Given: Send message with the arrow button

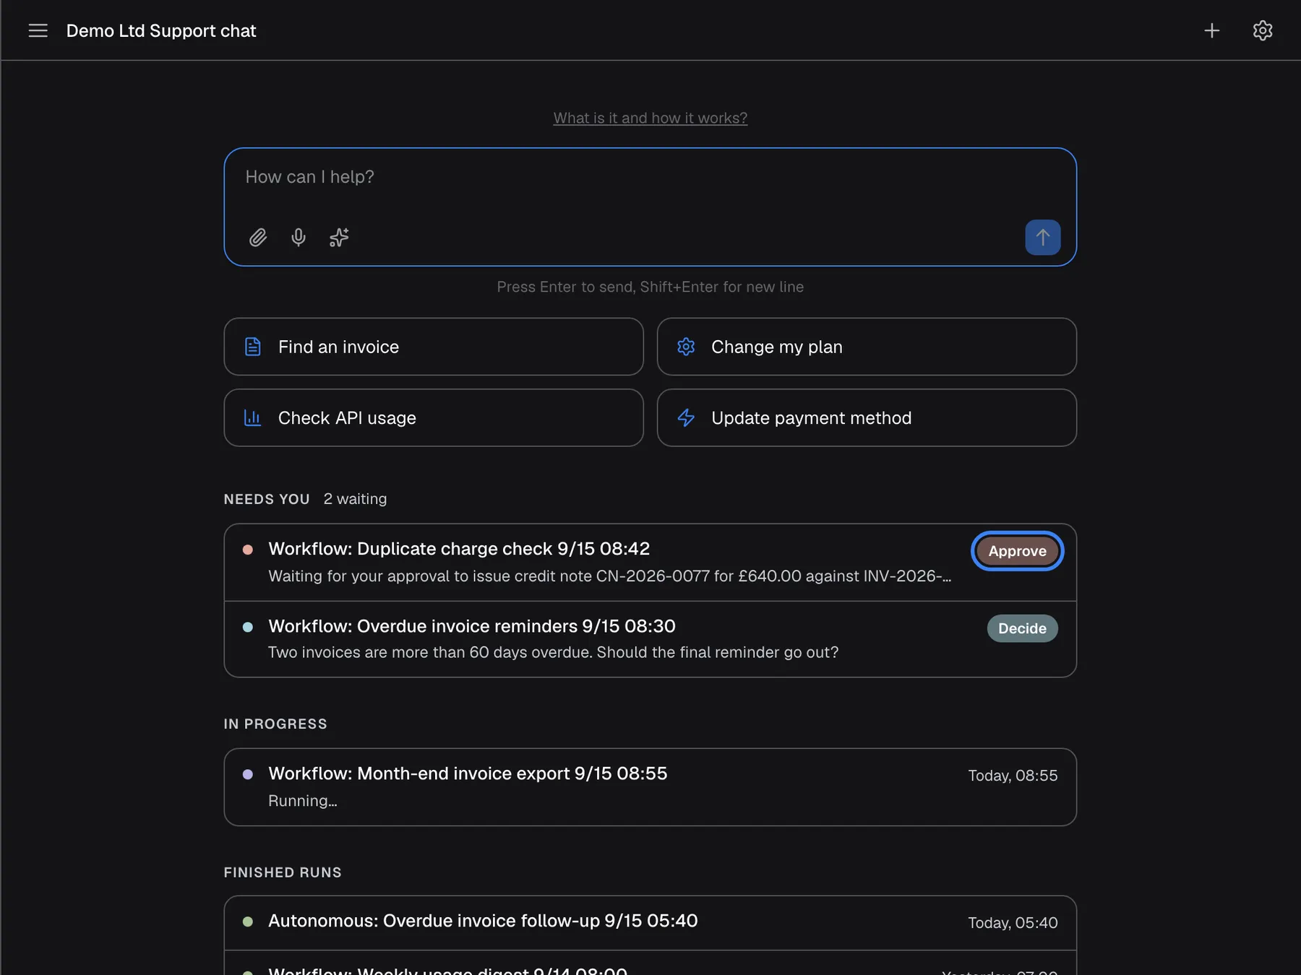Looking at the screenshot, I should click(1042, 238).
